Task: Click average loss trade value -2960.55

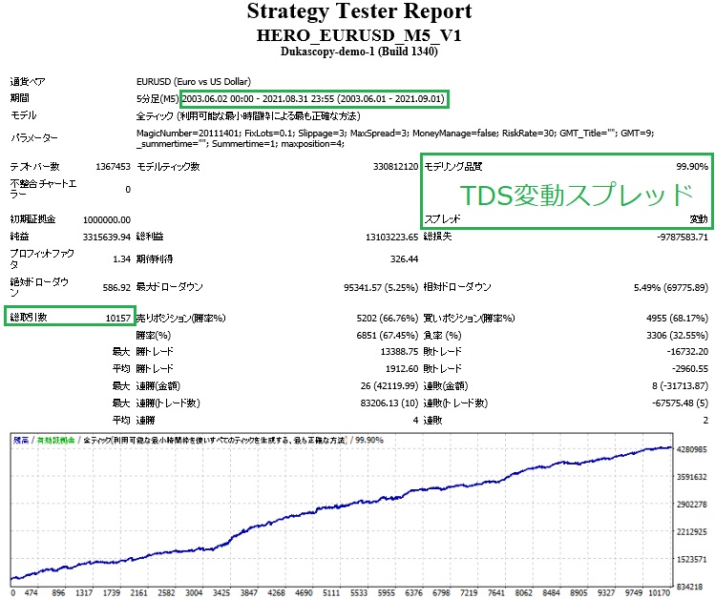Action: (x=690, y=368)
